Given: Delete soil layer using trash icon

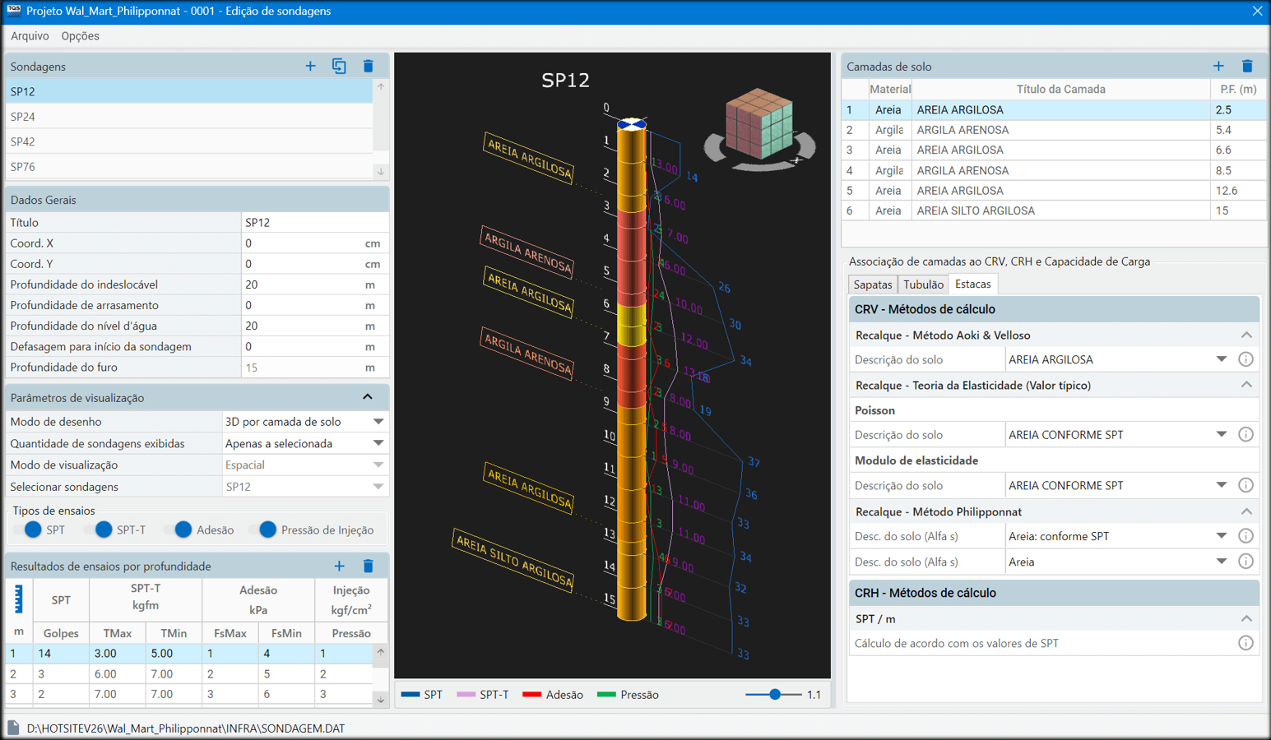Looking at the screenshot, I should click(x=1247, y=66).
